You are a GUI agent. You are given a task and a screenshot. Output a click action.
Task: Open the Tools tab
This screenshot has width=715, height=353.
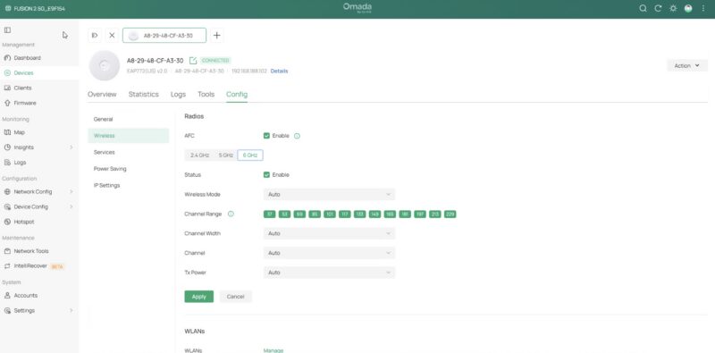[x=206, y=95]
